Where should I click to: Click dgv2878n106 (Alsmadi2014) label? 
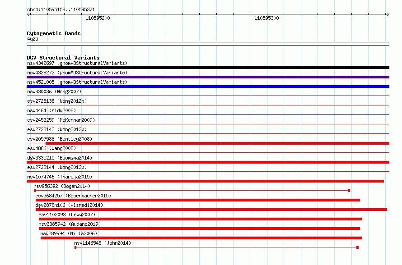tap(69, 205)
